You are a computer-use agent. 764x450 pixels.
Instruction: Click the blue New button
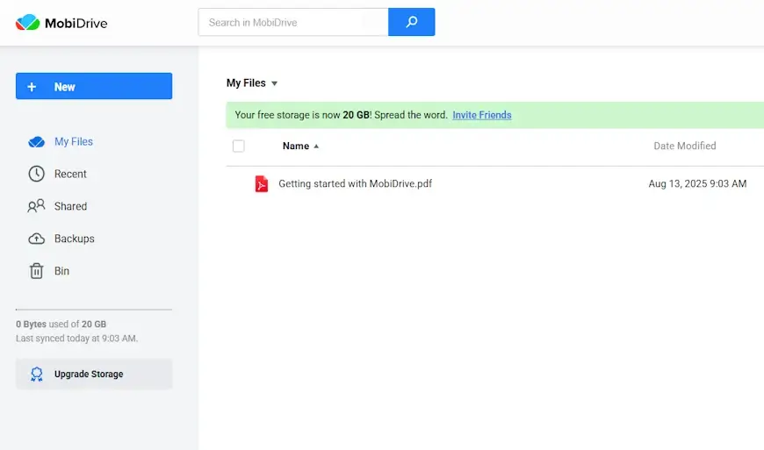pyautogui.click(x=94, y=86)
